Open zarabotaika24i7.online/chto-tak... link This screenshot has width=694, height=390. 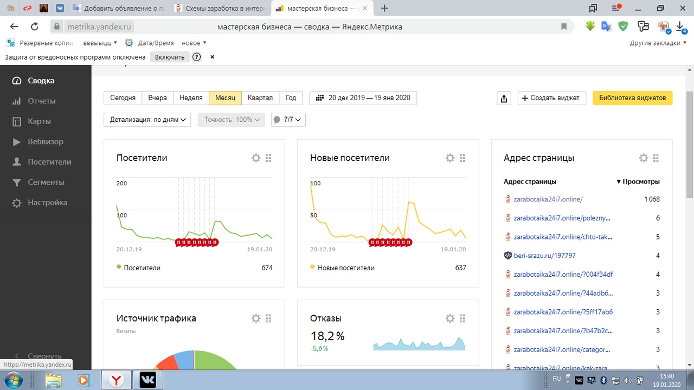pyautogui.click(x=563, y=237)
